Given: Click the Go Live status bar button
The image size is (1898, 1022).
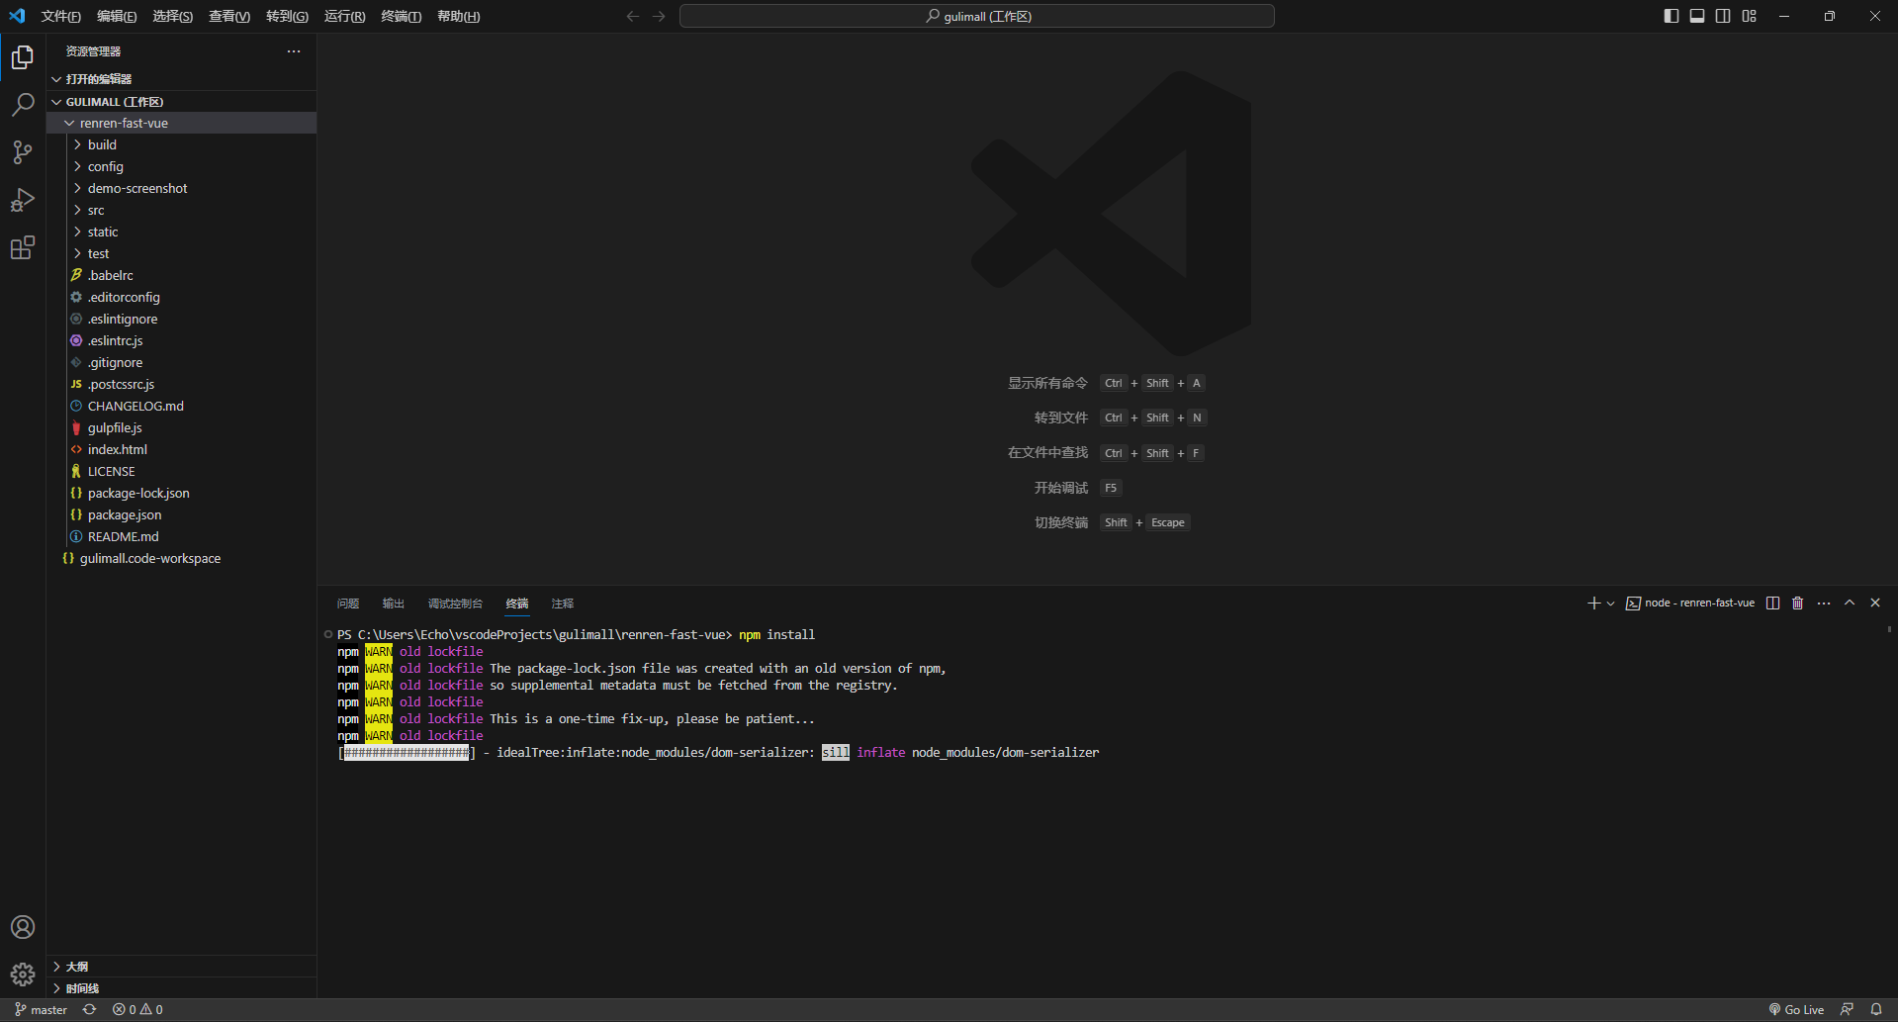Looking at the screenshot, I should tap(1796, 1010).
